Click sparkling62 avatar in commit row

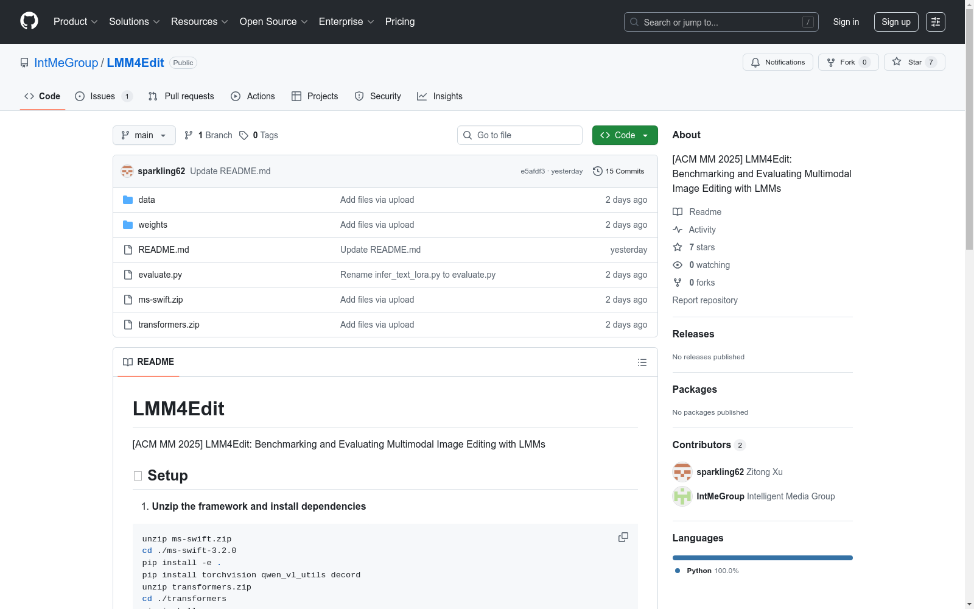[127, 171]
